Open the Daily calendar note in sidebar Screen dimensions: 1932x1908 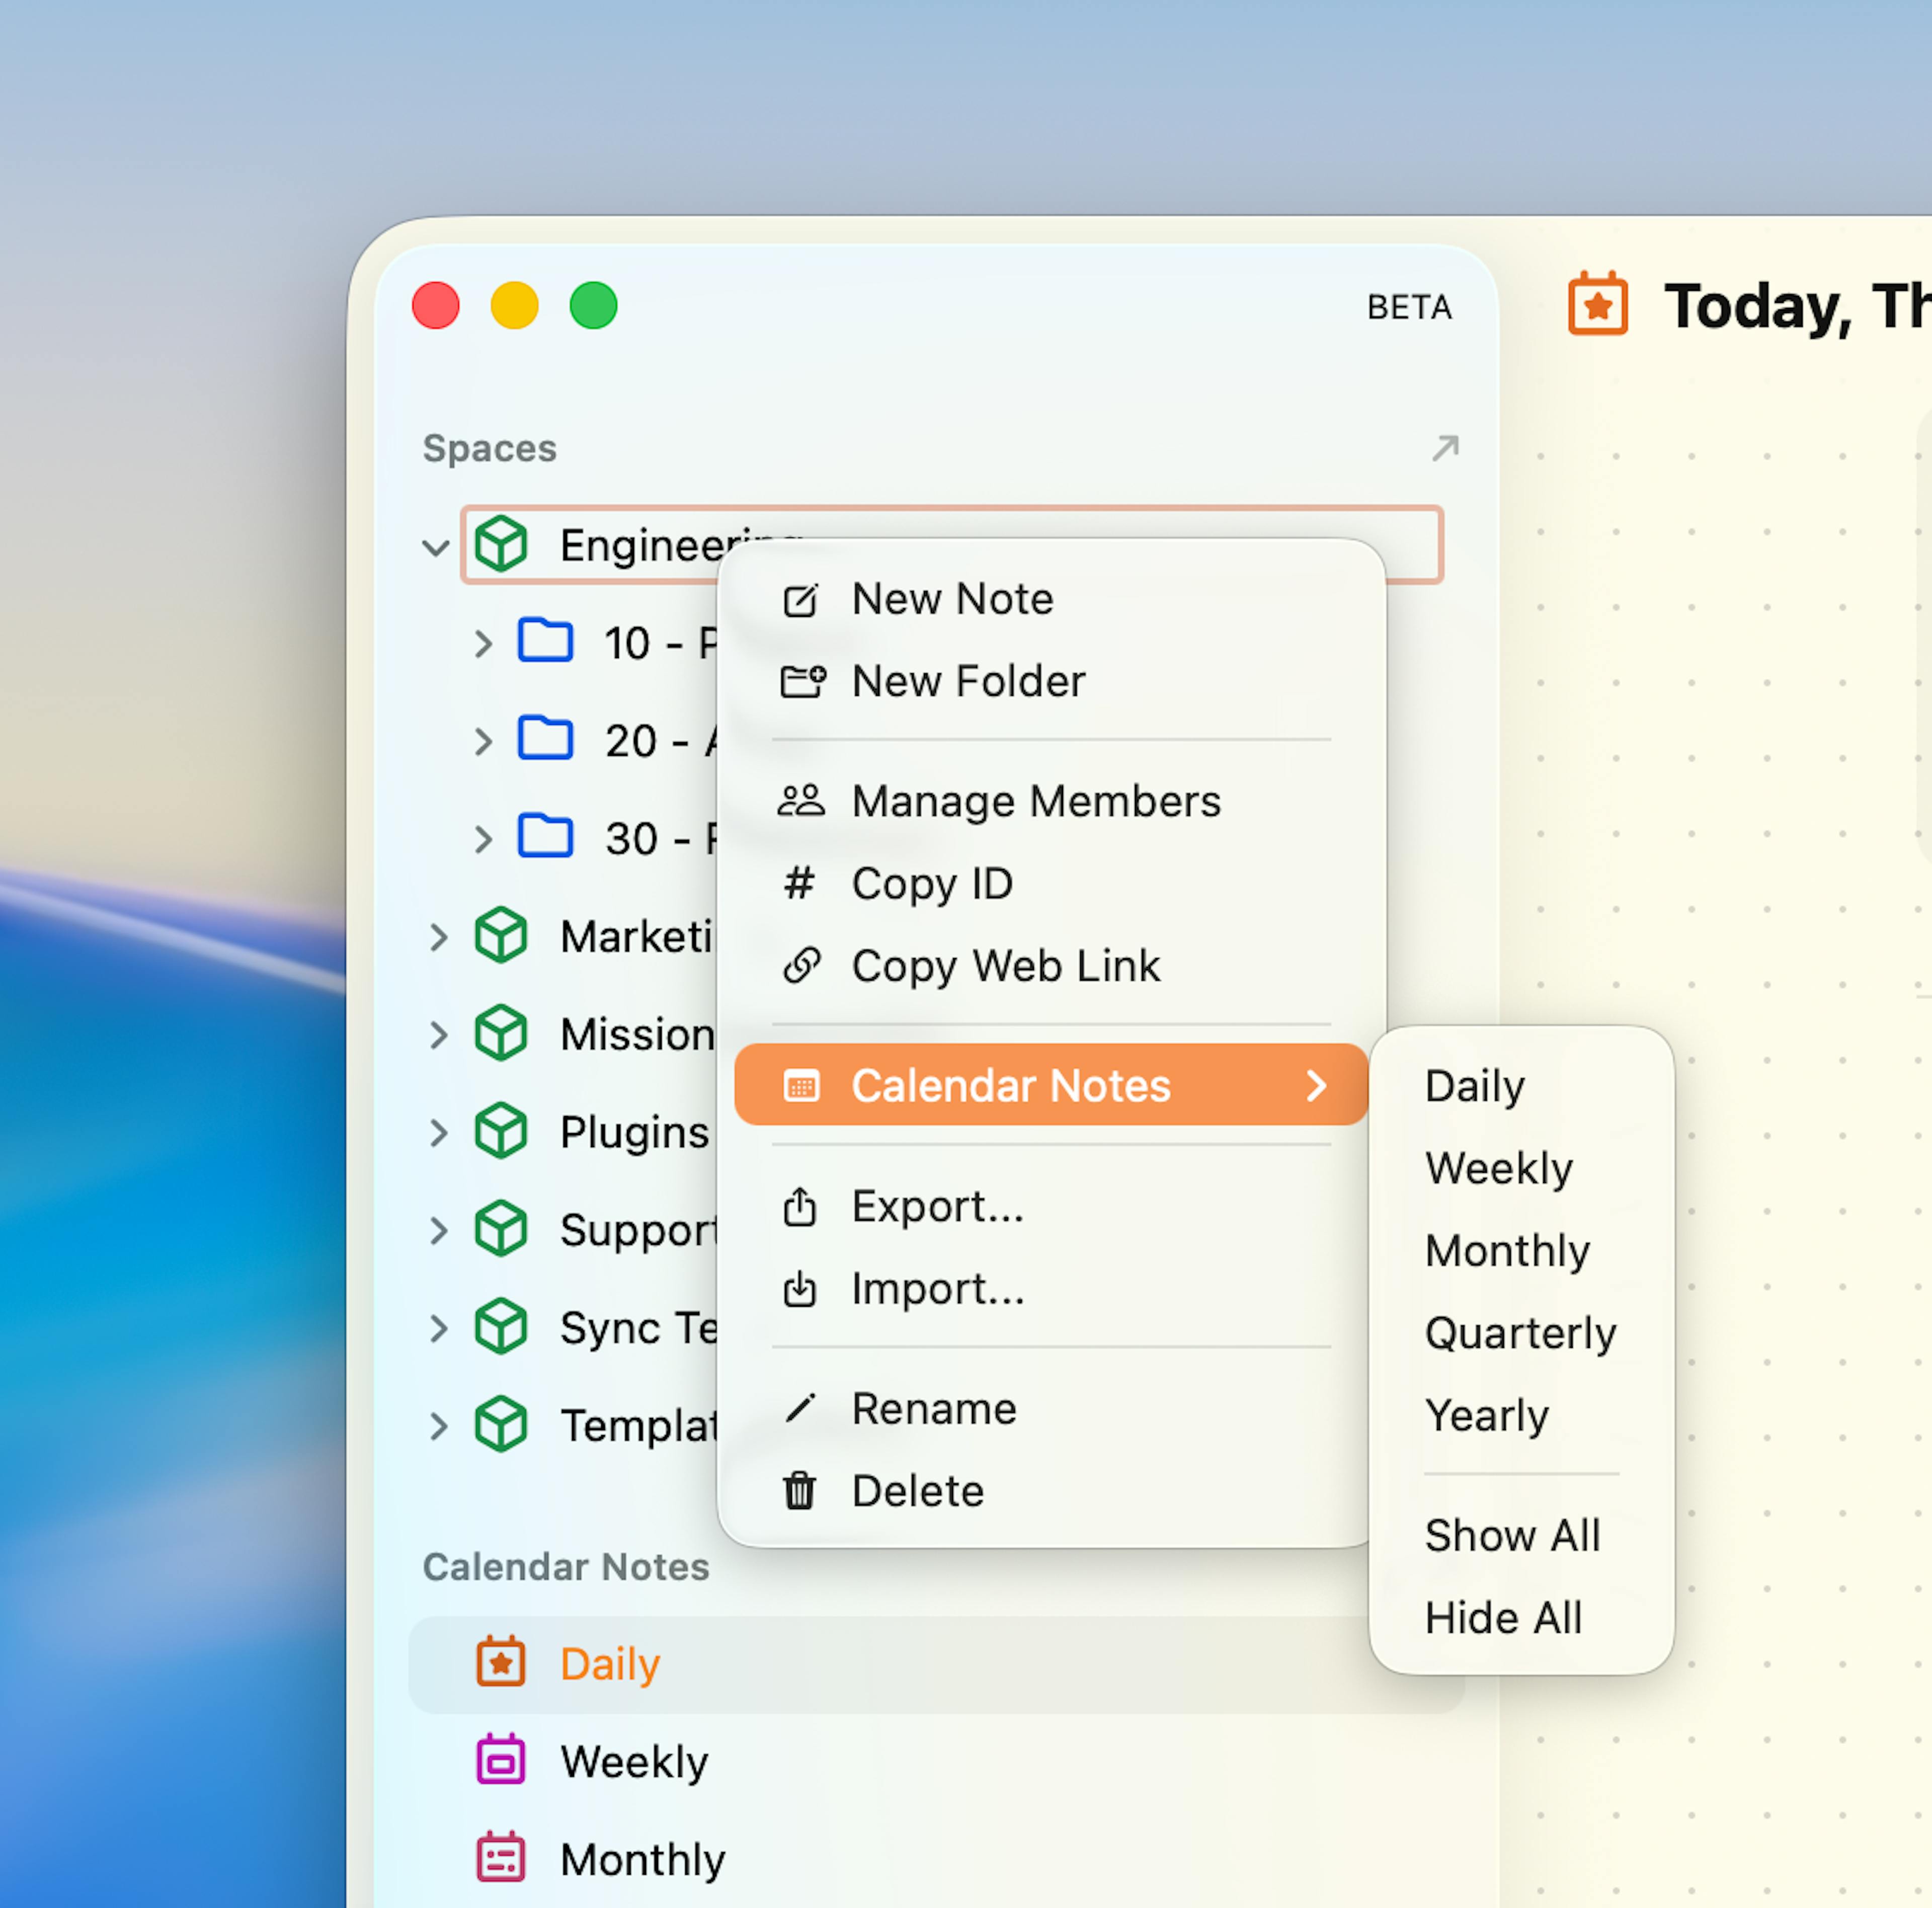(610, 1664)
